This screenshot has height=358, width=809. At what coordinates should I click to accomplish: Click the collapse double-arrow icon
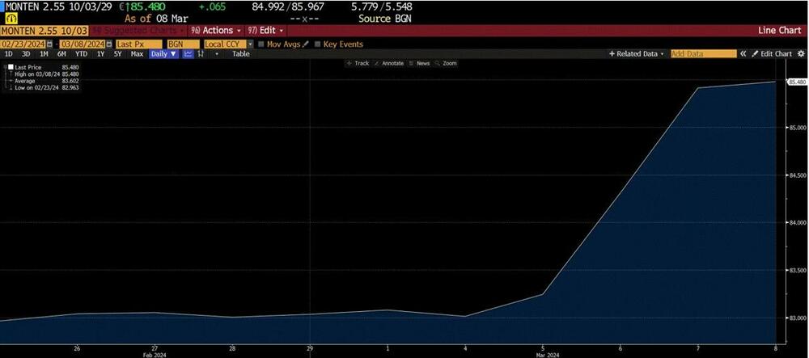point(743,53)
